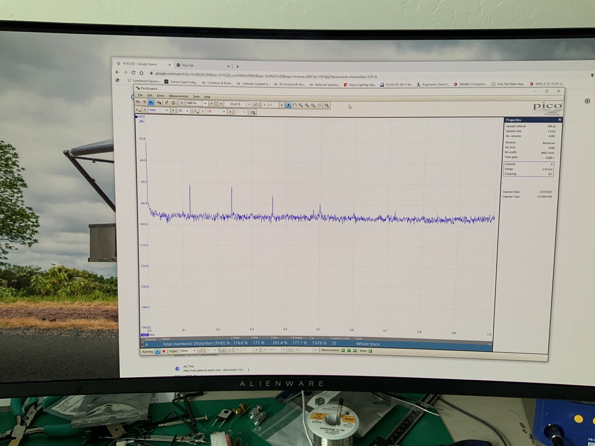Close the Properties panel

[560, 120]
